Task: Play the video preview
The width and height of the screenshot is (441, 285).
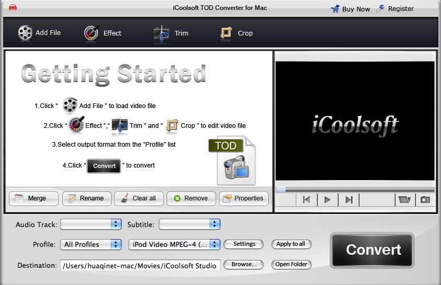Action: click(328, 199)
